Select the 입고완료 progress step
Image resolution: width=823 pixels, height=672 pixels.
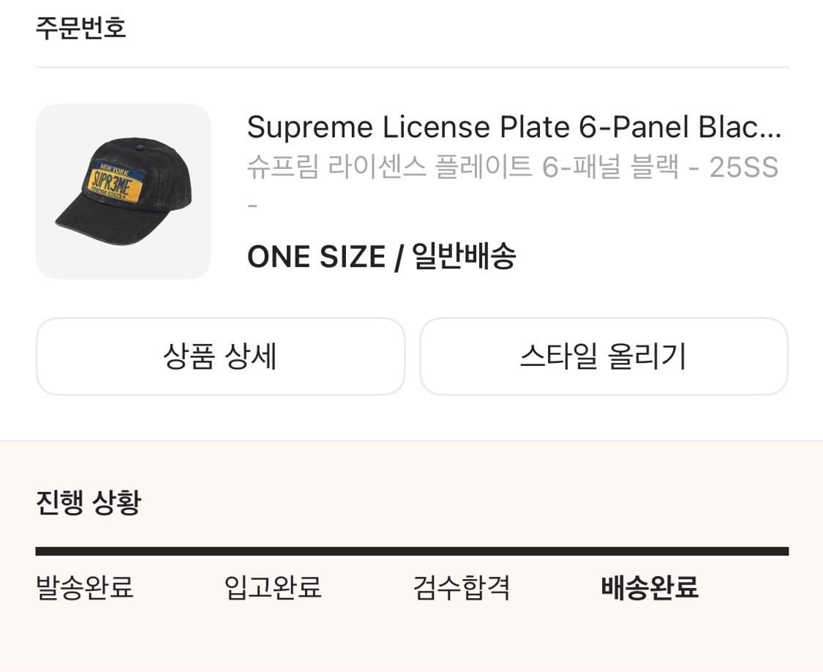tap(273, 587)
